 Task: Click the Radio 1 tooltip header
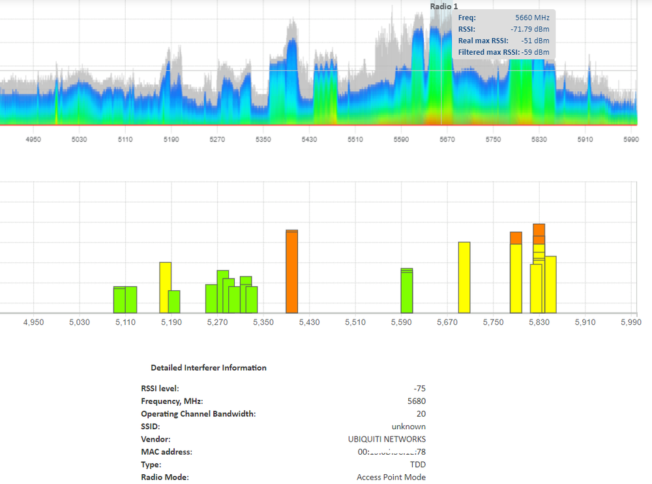[x=443, y=6]
